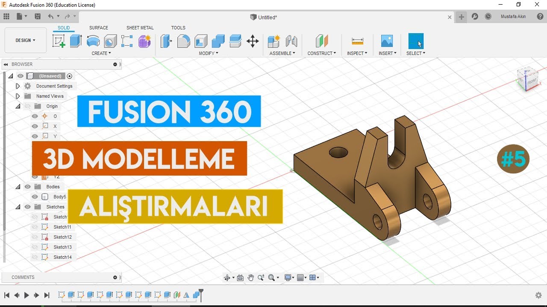Activate the (Unsaved) component radio button
Screen dimensions: 547x307
70,76
